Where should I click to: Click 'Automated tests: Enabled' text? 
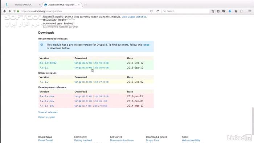(58, 24)
